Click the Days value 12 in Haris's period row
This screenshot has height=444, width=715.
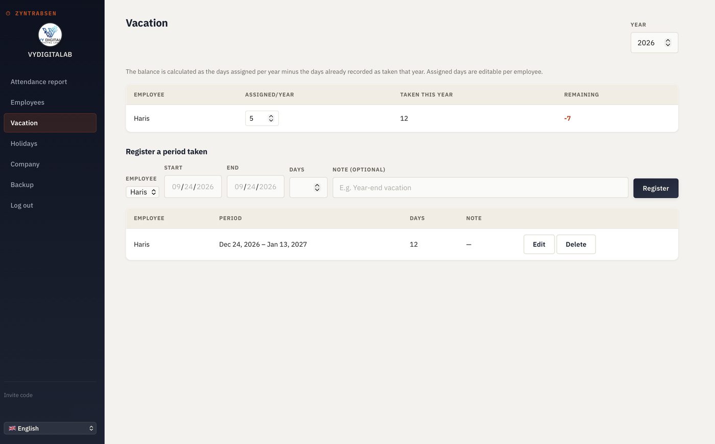tap(414, 244)
